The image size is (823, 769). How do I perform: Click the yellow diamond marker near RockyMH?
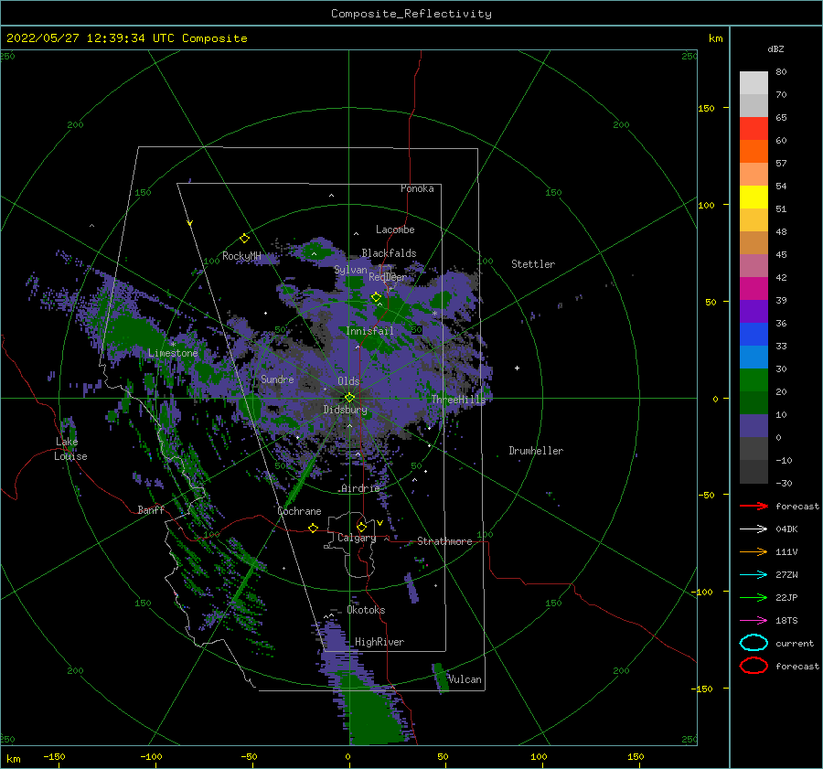tap(244, 239)
